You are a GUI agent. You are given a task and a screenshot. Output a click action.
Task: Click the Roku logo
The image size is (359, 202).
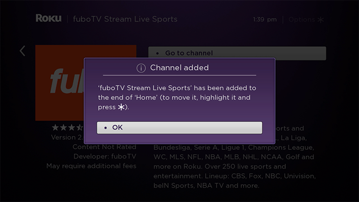point(48,18)
